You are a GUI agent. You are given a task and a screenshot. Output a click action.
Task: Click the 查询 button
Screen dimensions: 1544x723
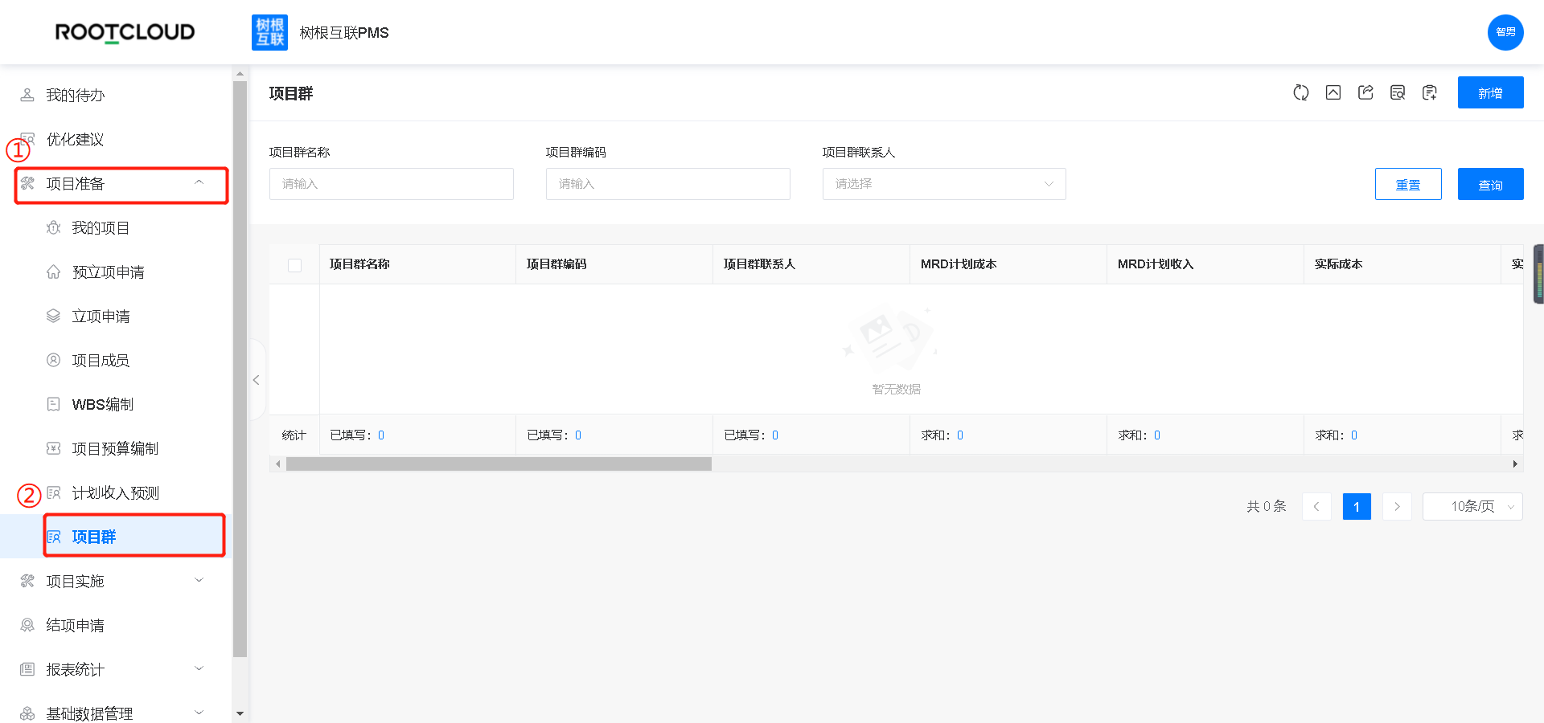tap(1490, 184)
